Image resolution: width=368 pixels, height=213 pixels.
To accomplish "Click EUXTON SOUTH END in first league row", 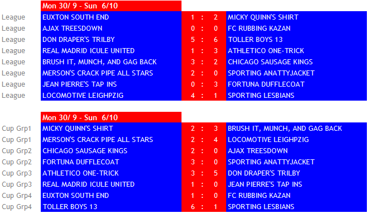I will click(75, 17).
